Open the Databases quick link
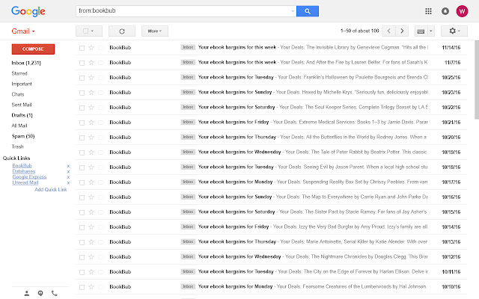The width and height of the screenshot is (479, 299). [24, 171]
